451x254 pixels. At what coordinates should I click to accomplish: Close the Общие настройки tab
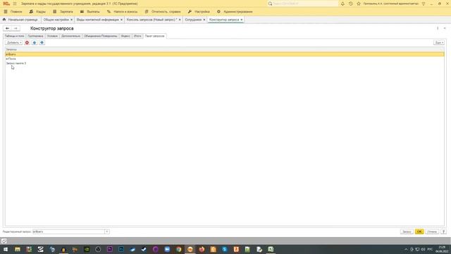(71, 20)
